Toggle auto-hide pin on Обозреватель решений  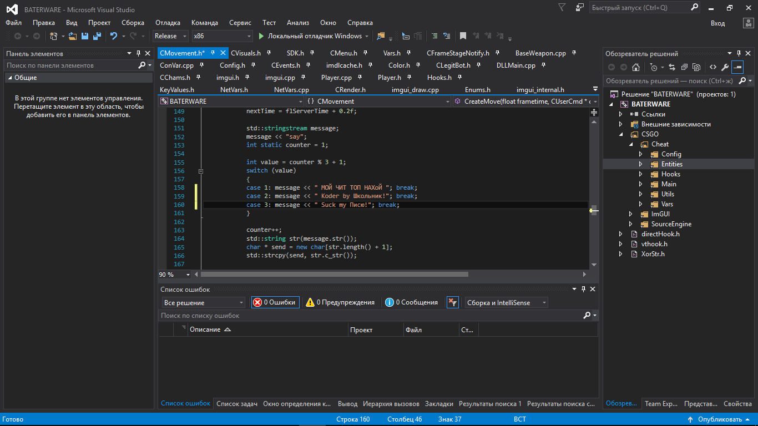point(740,53)
